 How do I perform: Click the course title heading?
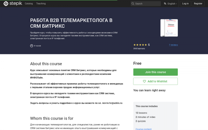pyautogui.click(x=71, y=23)
